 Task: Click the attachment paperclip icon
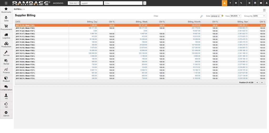pyautogui.click(x=241, y=3)
